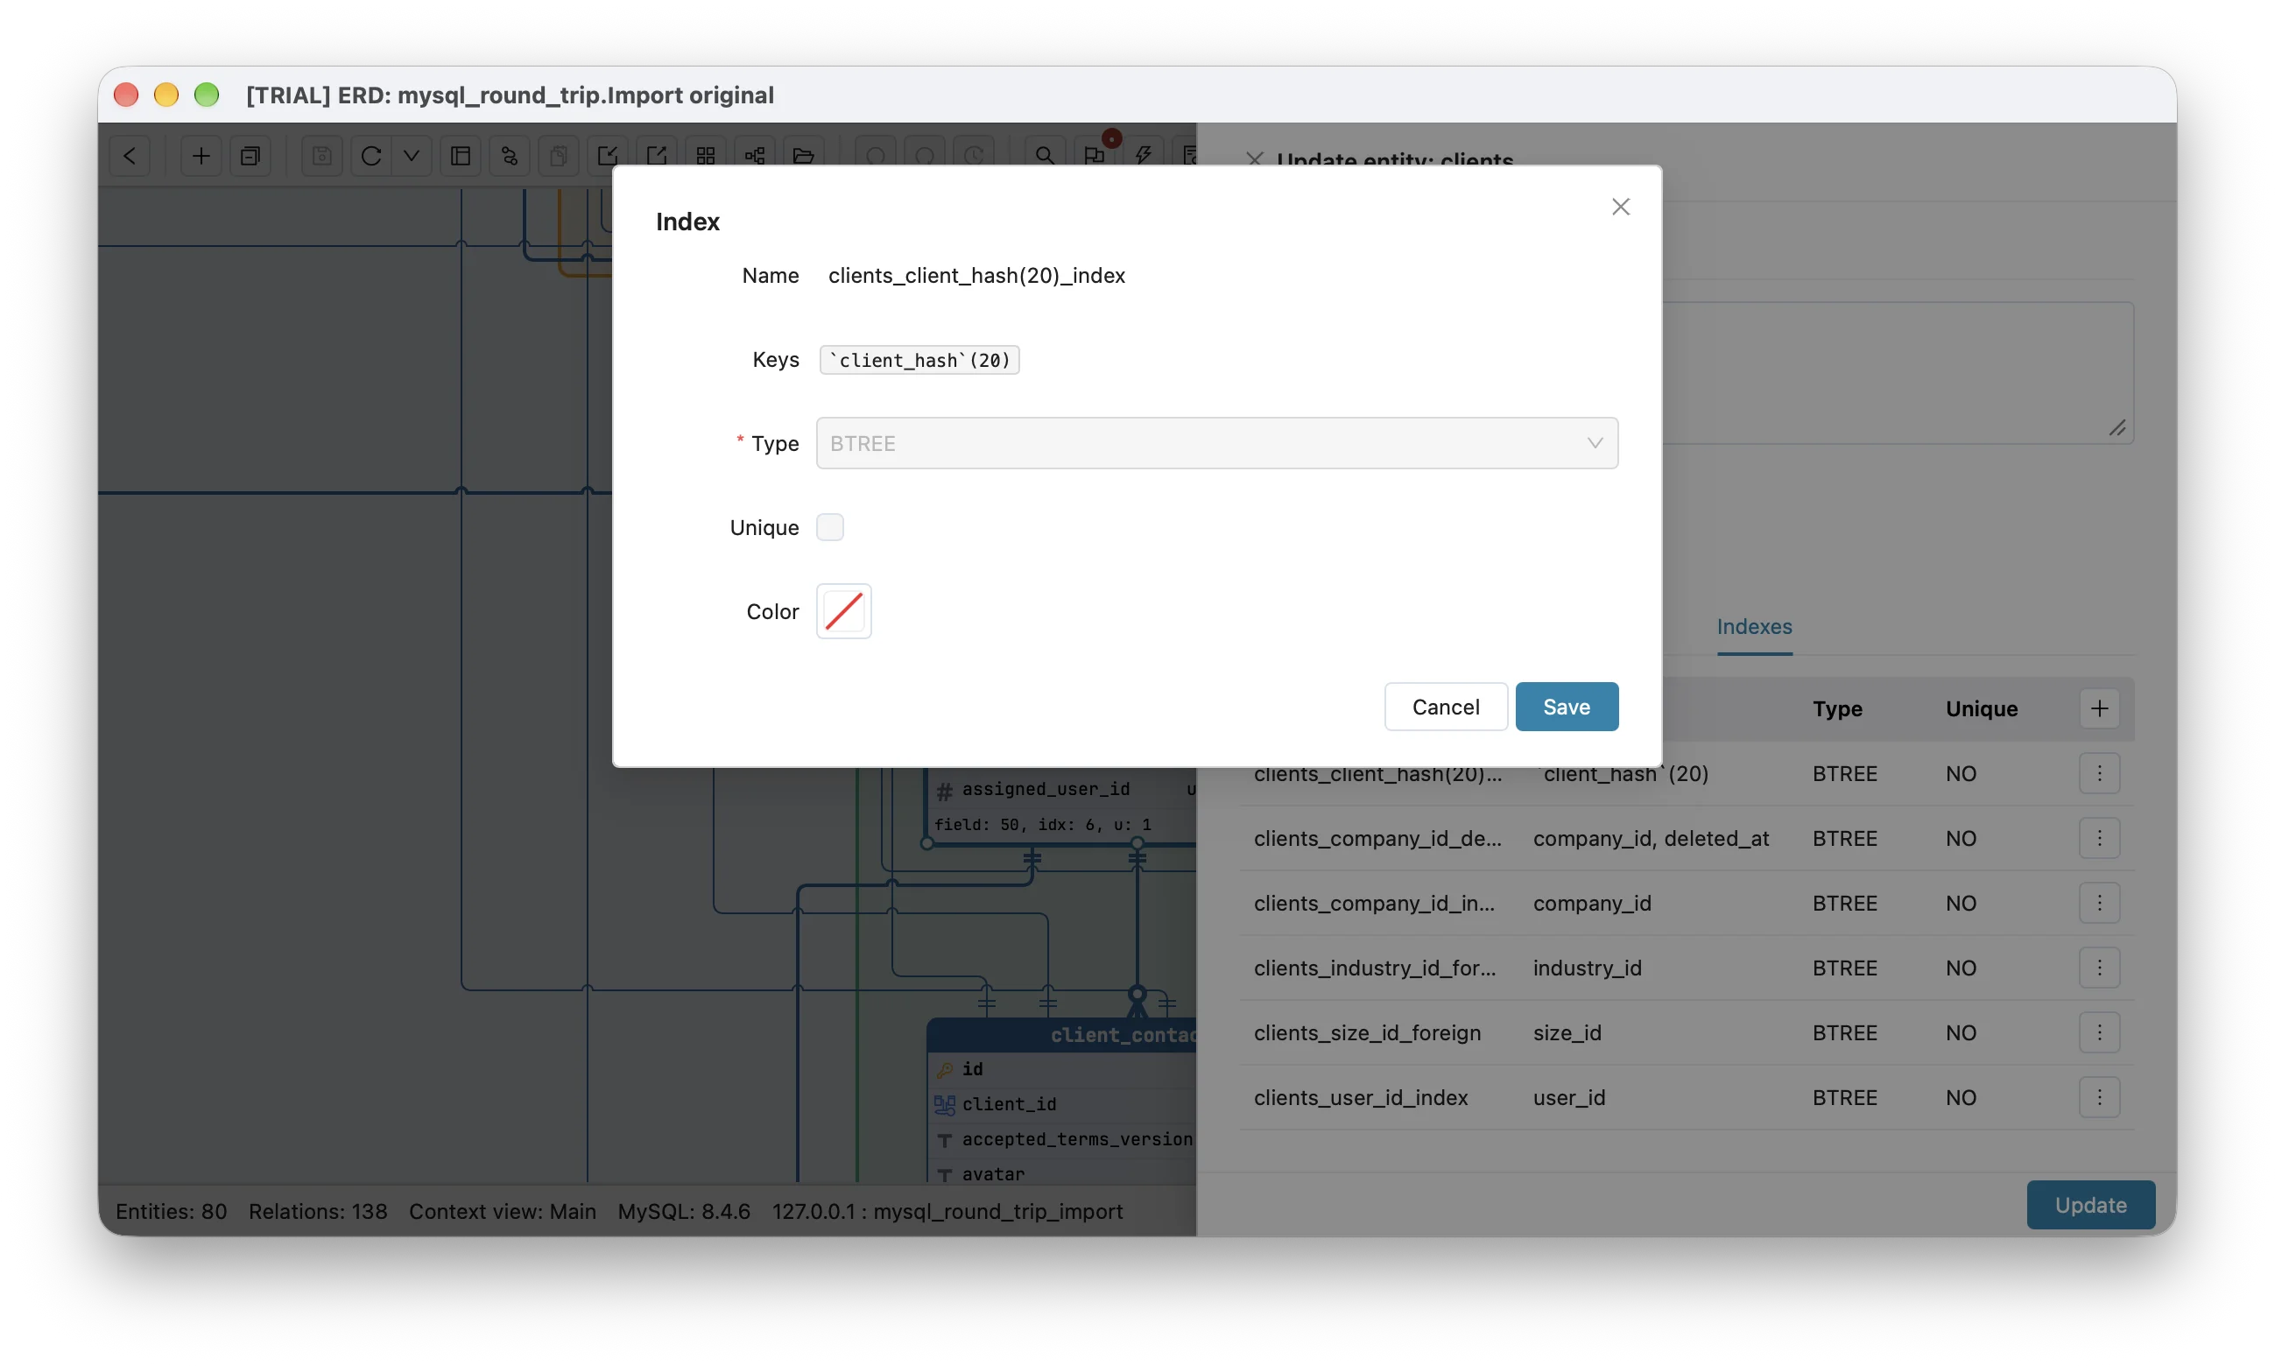This screenshot has height=1366, width=2275.
Task: Click the plus icon to add an index
Action: point(2098,708)
